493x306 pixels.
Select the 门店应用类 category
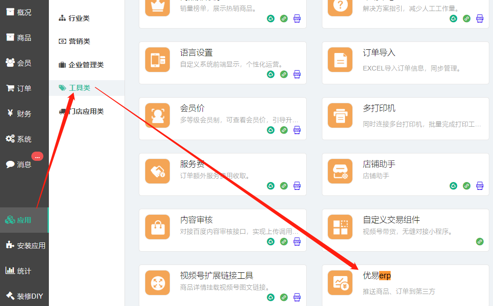(81, 111)
